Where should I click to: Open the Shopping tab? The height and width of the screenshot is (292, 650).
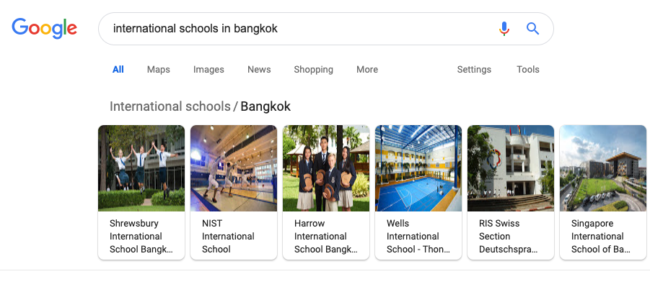coord(313,69)
